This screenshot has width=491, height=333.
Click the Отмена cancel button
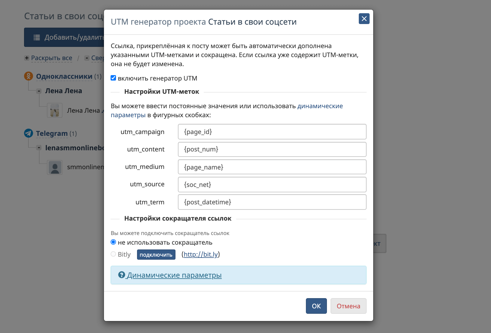click(x=348, y=306)
